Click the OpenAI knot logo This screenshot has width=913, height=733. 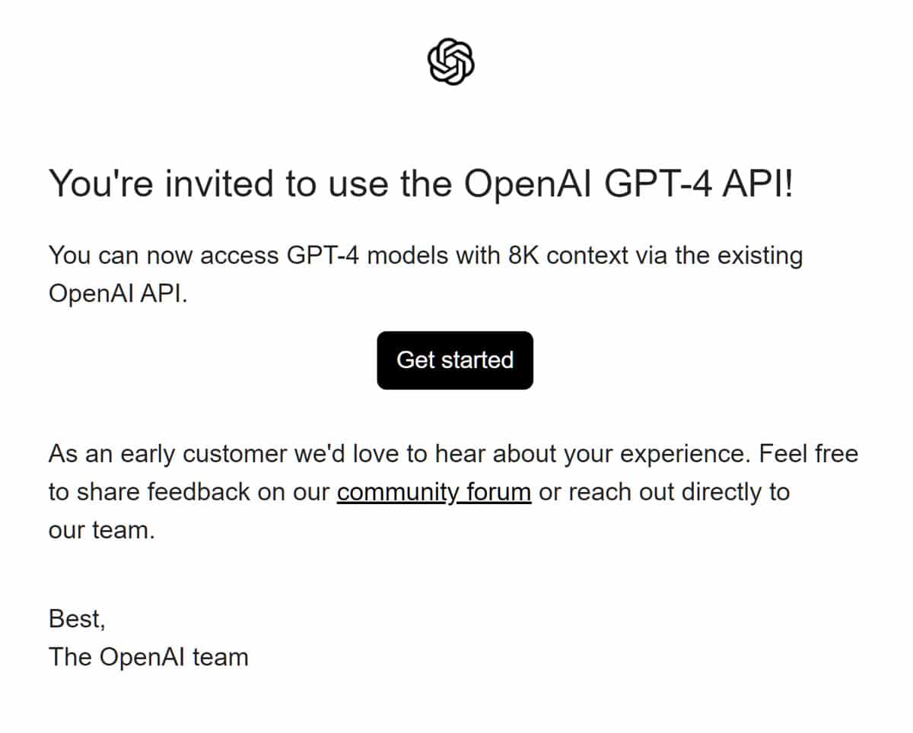click(451, 62)
